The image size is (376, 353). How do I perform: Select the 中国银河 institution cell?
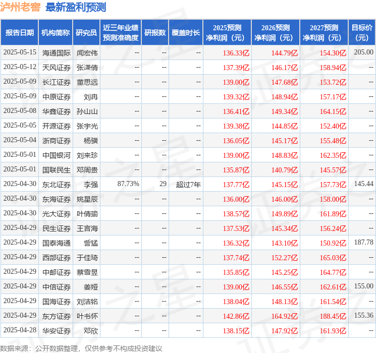coord(57,155)
